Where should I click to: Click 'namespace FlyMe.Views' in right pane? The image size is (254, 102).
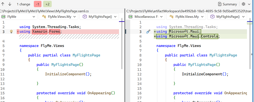(x=179, y=46)
